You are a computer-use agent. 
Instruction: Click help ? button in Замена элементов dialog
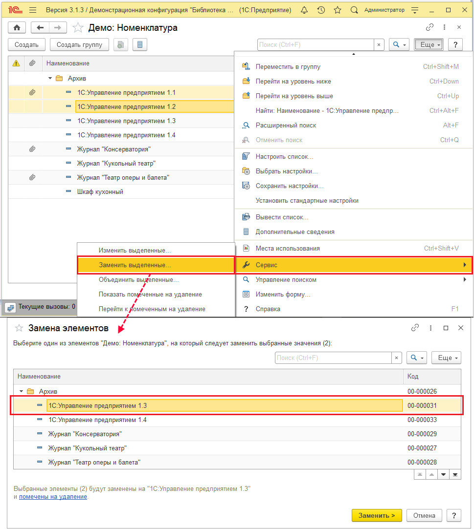point(453,515)
